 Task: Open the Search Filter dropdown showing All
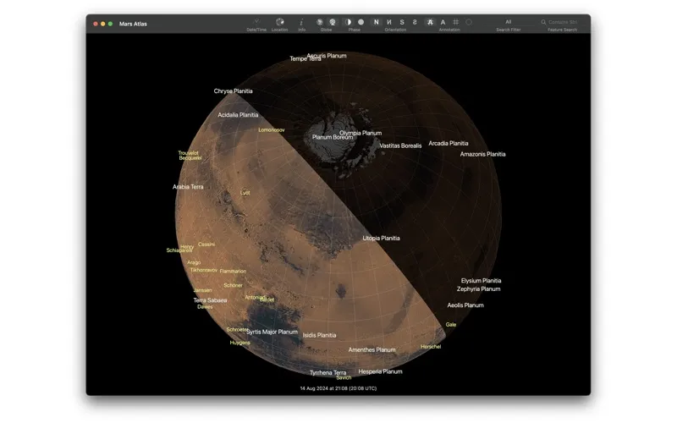[x=509, y=22]
